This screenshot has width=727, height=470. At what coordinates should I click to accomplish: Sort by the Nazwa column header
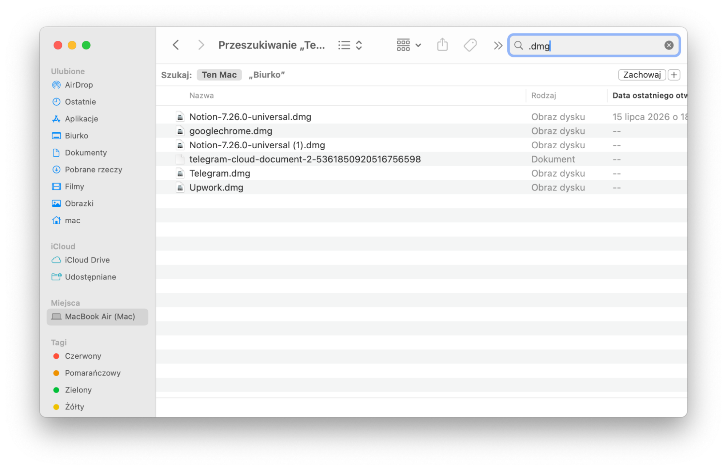201,96
